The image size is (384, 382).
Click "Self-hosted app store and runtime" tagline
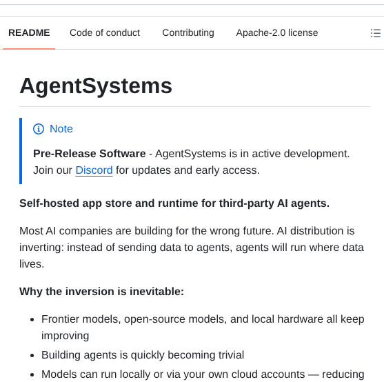pyautogui.click(x=174, y=203)
